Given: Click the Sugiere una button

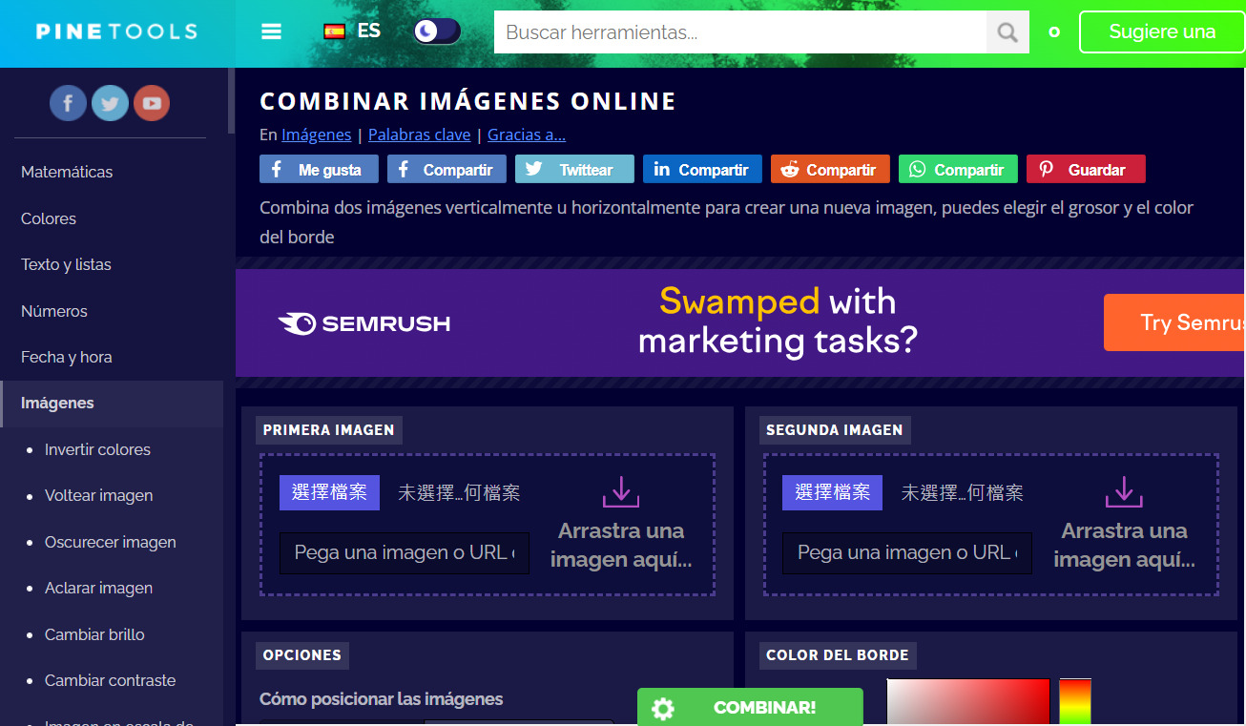Looking at the screenshot, I should [1161, 32].
